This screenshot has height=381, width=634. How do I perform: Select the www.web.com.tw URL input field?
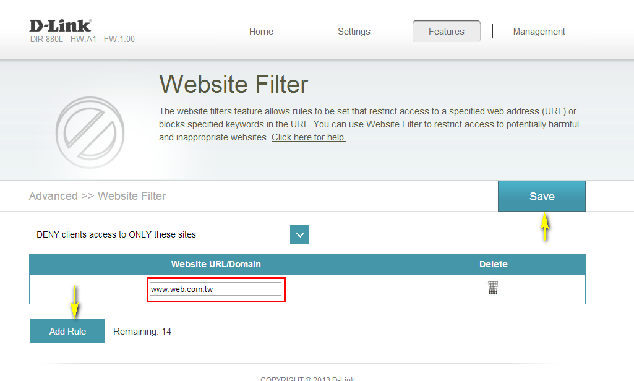coord(215,287)
